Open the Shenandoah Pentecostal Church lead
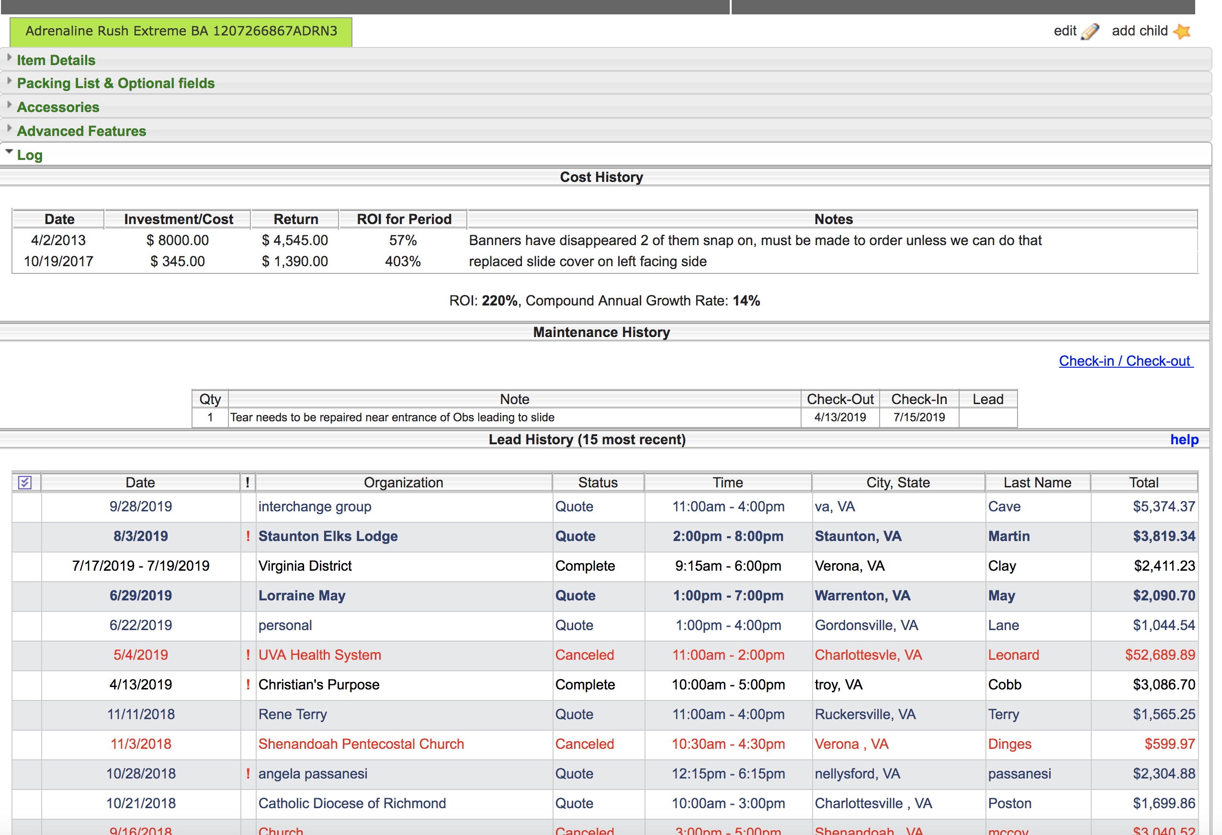Image resolution: width=1222 pixels, height=835 pixels. [361, 744]
